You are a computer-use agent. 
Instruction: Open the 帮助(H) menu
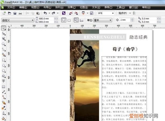click(x=146, y=7)
